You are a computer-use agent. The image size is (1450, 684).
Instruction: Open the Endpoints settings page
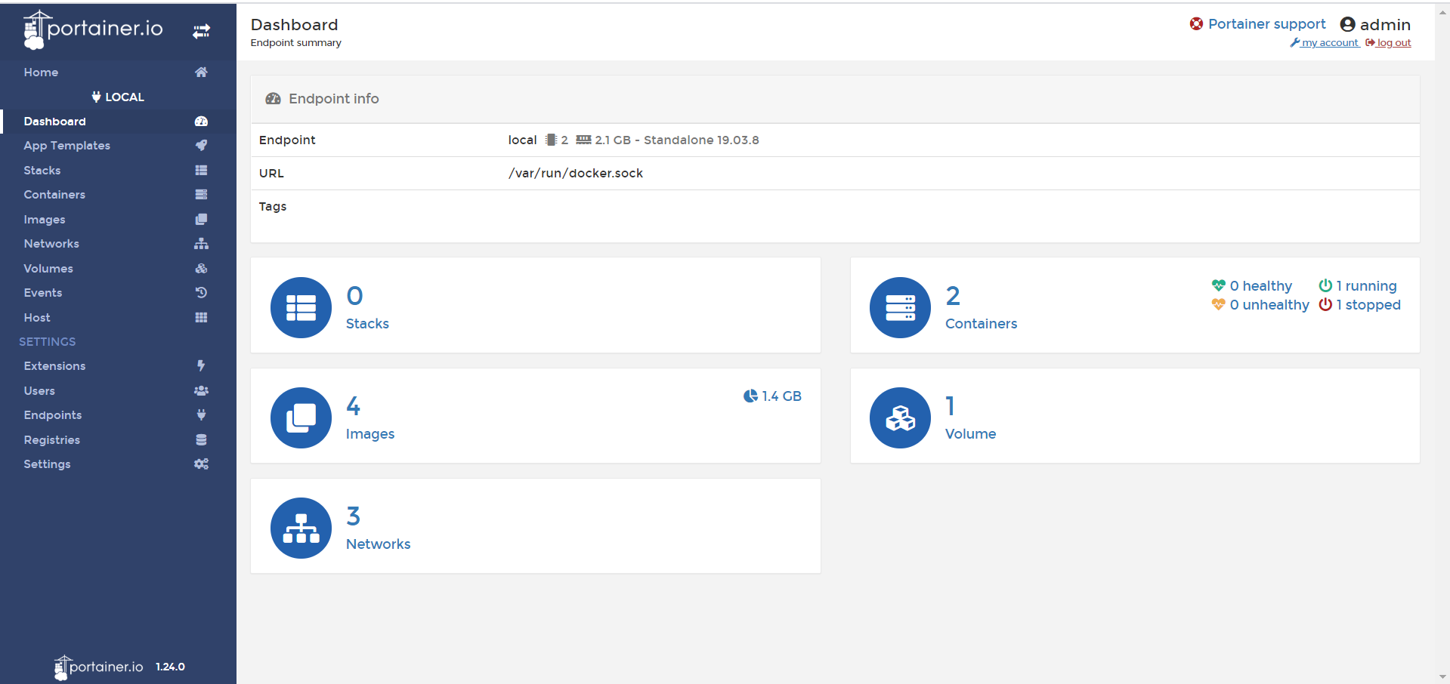pyautogui.click(x=52, y=415)
